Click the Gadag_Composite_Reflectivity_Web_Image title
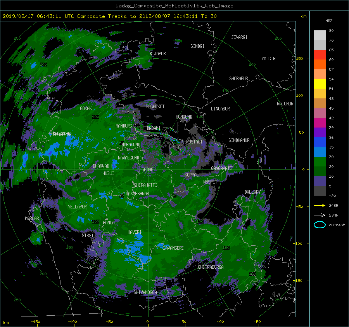 174,6
